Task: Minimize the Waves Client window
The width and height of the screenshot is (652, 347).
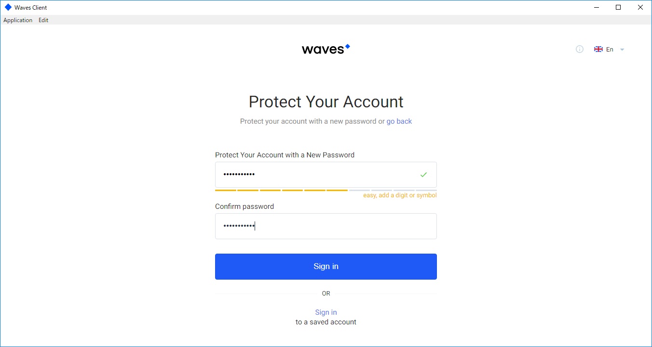Action: [596, 7]
